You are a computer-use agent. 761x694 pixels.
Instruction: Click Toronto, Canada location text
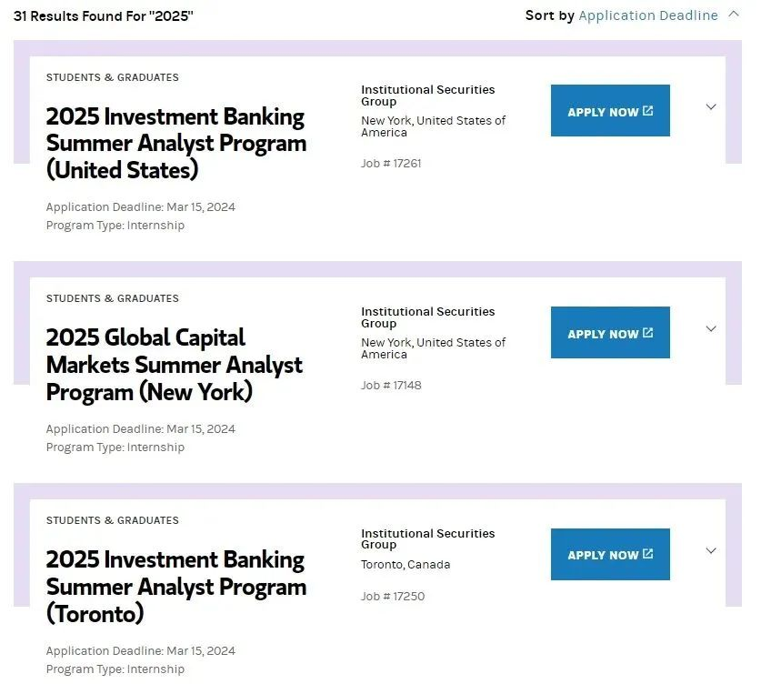(406, 565)
